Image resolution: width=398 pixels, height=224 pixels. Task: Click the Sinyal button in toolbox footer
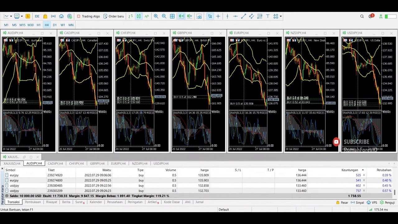(x=357, y=203)
